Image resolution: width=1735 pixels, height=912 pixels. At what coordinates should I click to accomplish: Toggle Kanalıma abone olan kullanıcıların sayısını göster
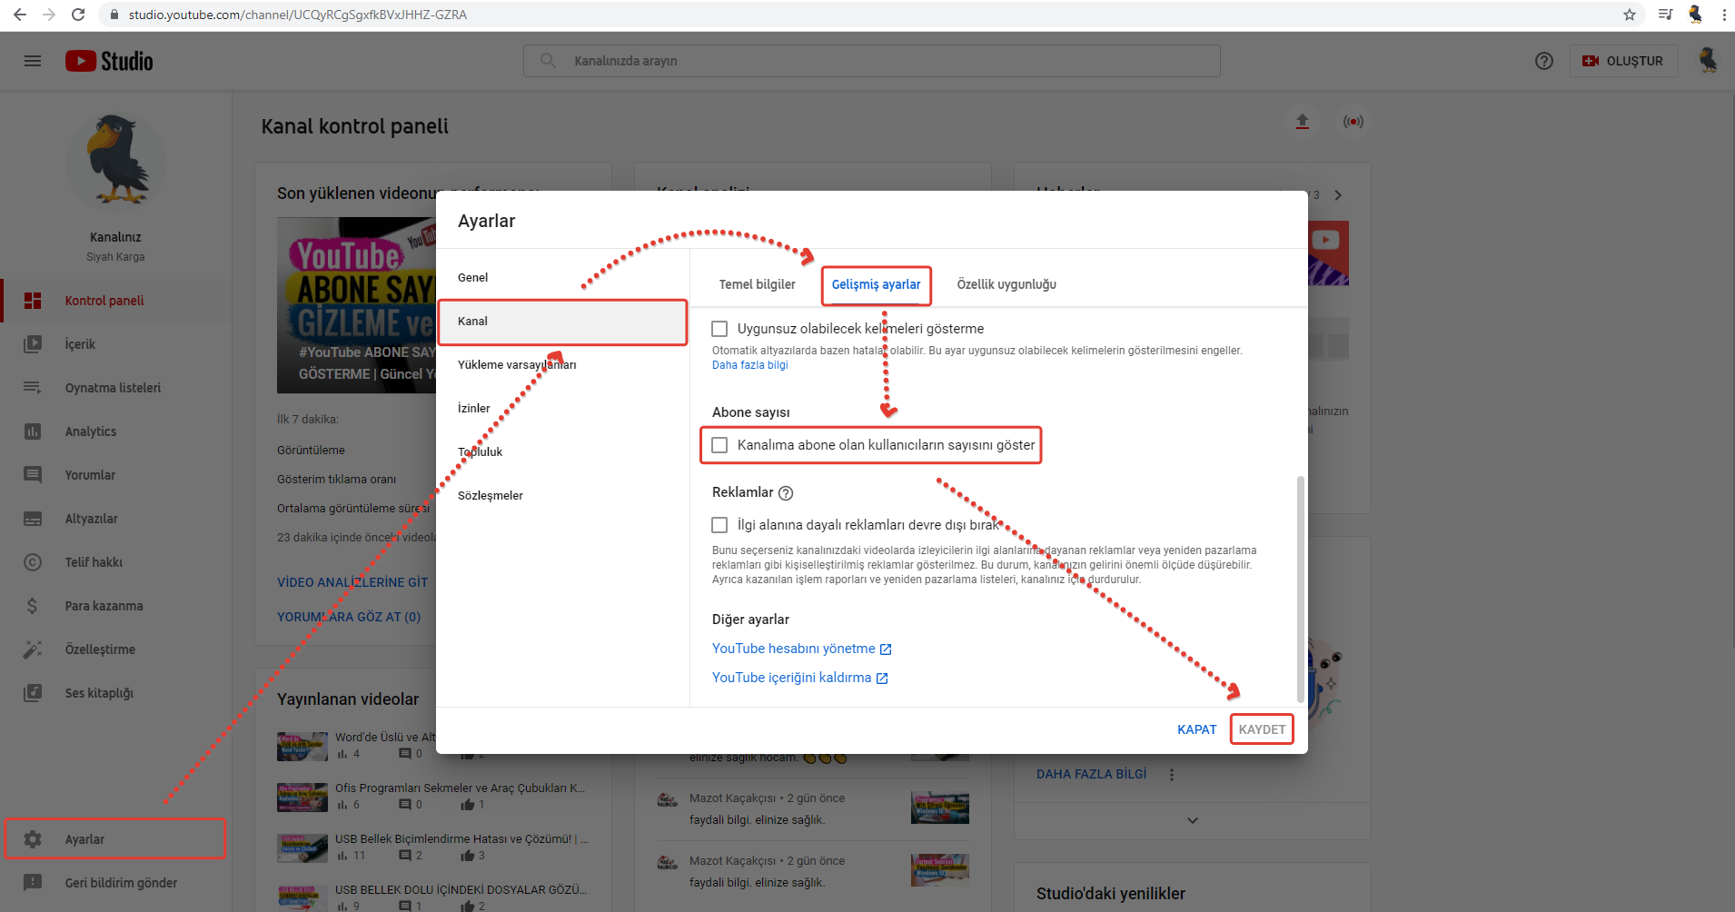click(x=719, y=445)
